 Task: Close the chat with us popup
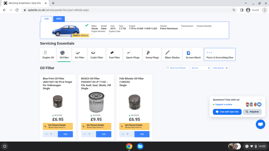click(x=261, y=100)
